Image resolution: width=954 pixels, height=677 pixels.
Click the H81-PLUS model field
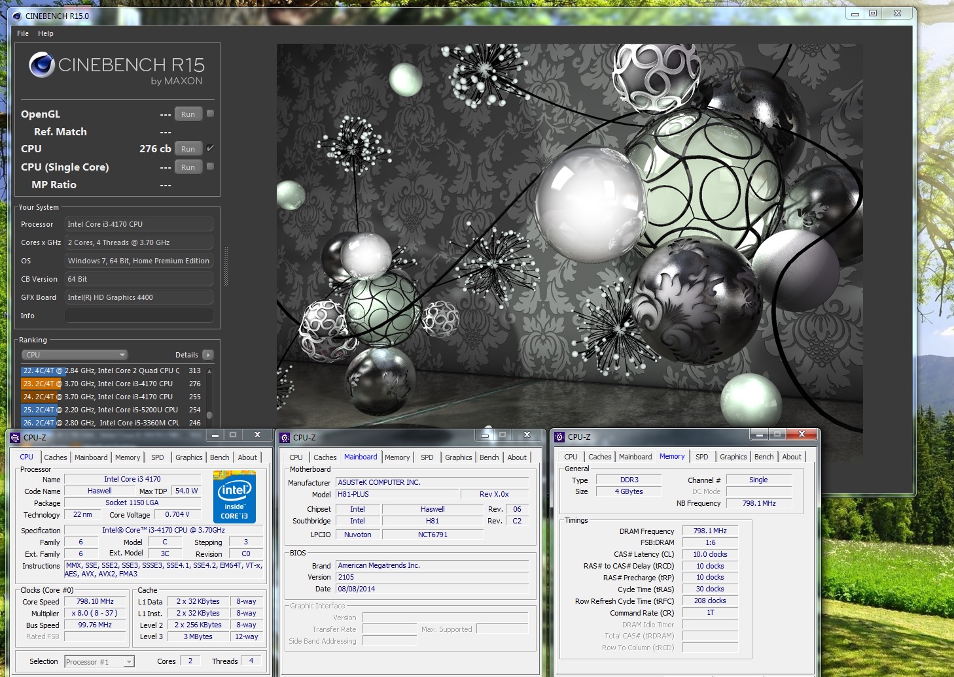397,494
